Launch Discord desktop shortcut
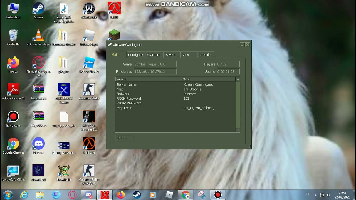Viewport: 356px width, 200px height. coord(38,146)
